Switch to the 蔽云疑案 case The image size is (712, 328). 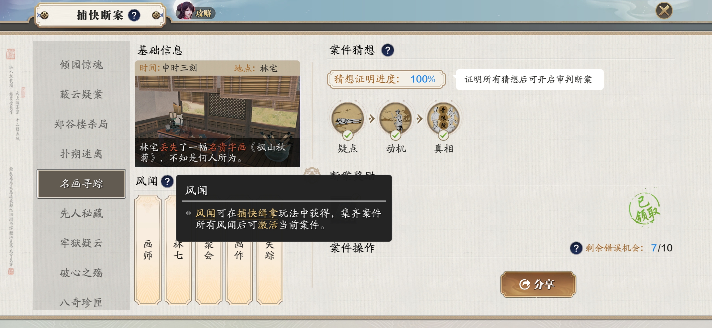[81, 94]
